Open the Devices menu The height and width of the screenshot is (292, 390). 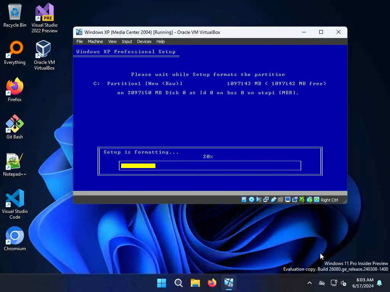pos(144,41)
